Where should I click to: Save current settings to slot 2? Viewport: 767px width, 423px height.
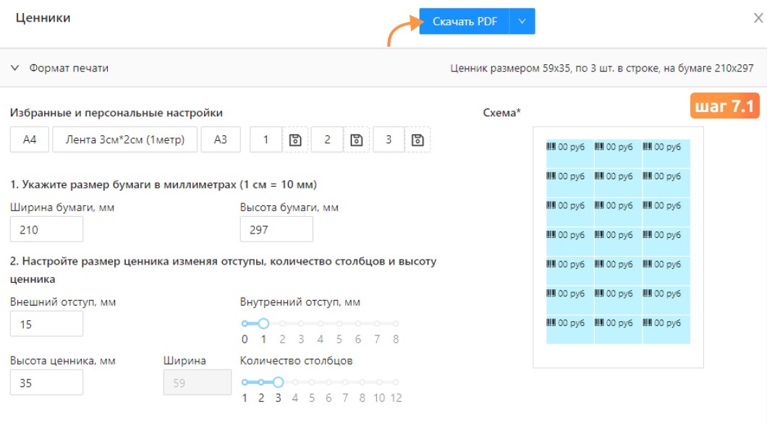pyautogui.click(x=357, y=140)
